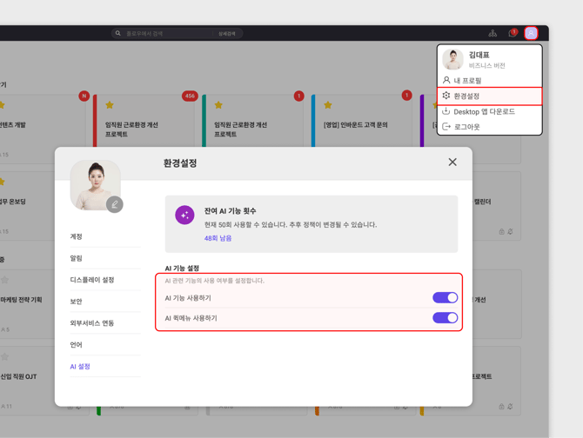Image resolution: width=583 pixels, height=438 pixels.
Task: Focus the 플로우에서 검색 search field
Action: point(167,34)
